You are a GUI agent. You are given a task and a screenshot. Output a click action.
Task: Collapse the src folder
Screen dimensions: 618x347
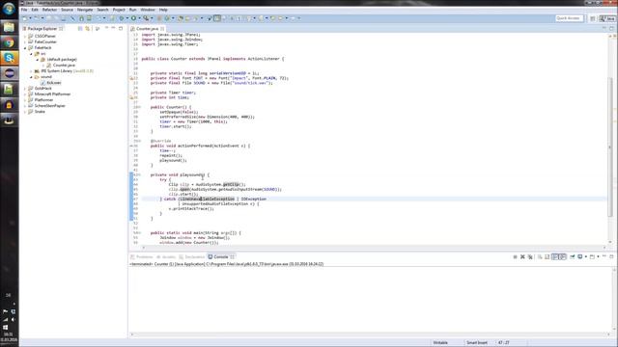(x=31, y=54)
